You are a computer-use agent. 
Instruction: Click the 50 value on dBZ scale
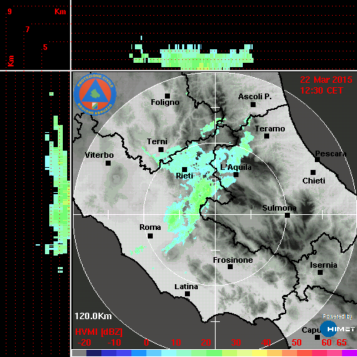[296, 343]
